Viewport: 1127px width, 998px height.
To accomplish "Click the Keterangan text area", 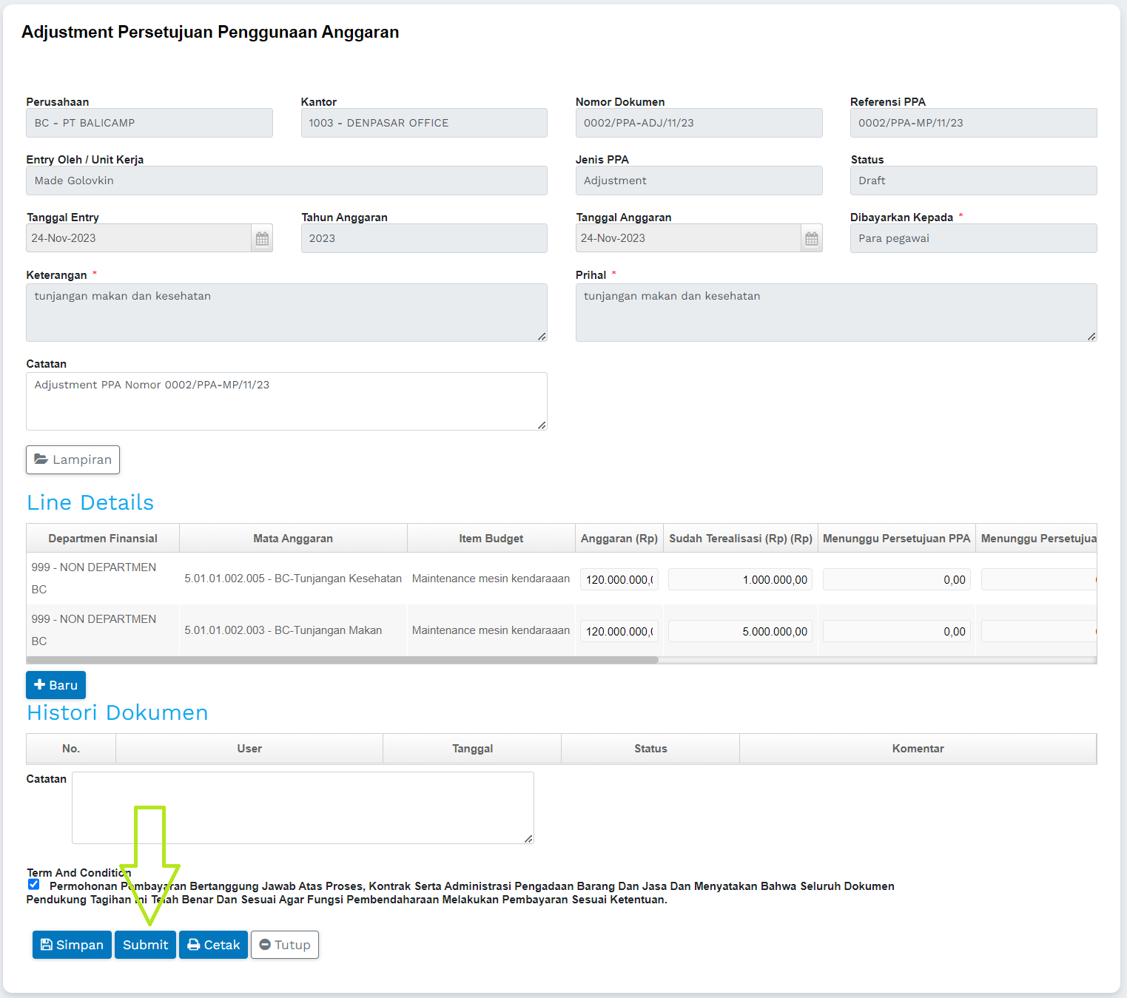I will tap(286, 312).
